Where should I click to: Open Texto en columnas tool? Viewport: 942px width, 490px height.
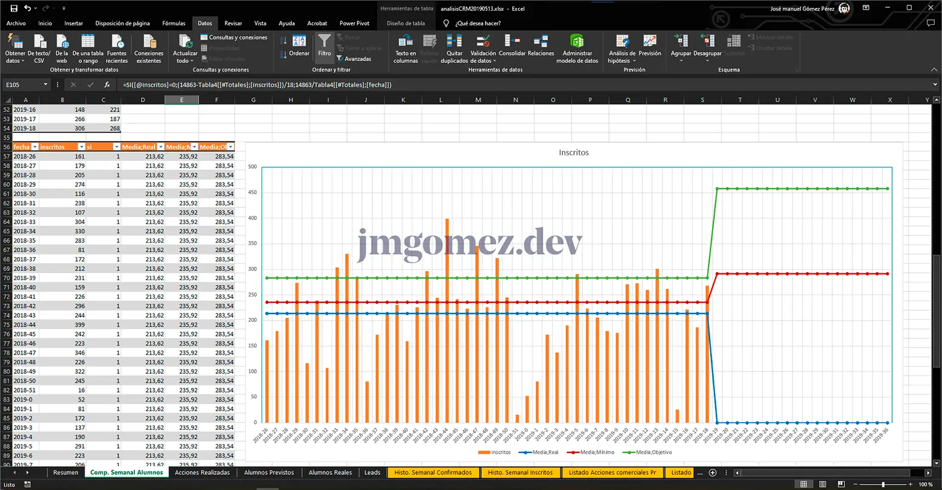[406, 42]
